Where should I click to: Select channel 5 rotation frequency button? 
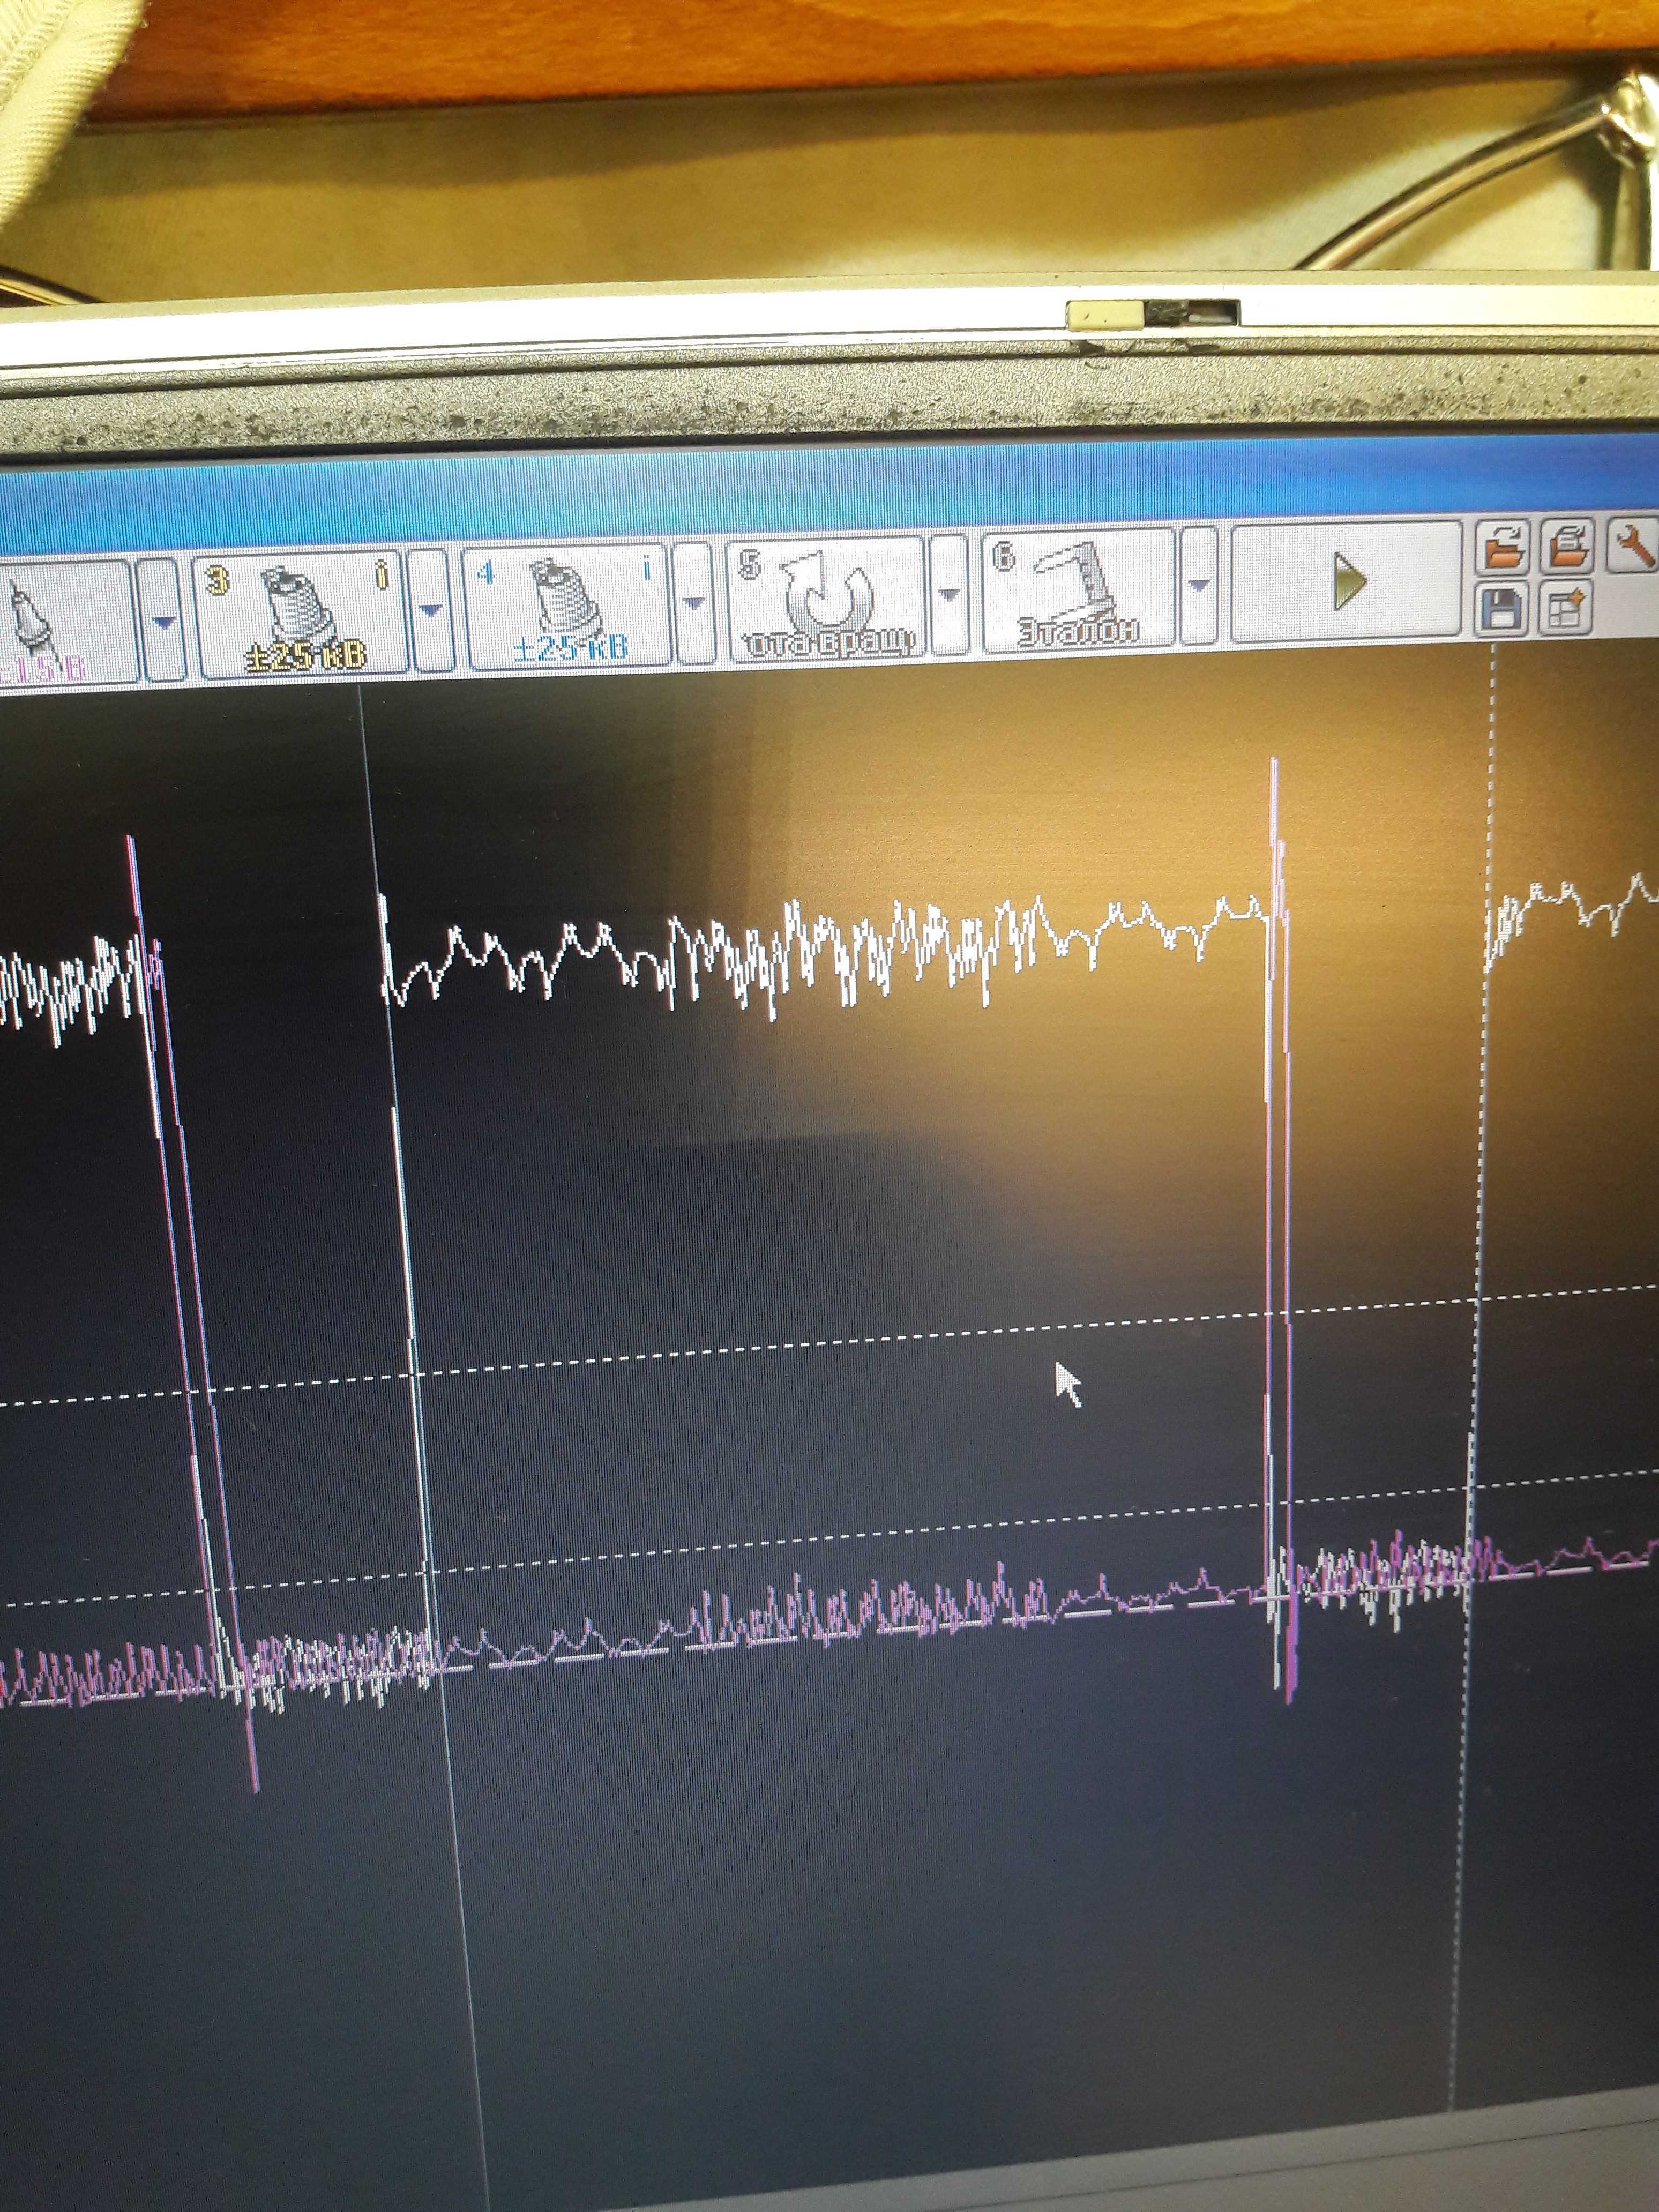[826, 598]
